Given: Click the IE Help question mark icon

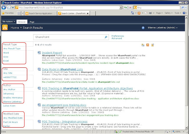Looking at the screenshot, I should [x=184, y=13].
